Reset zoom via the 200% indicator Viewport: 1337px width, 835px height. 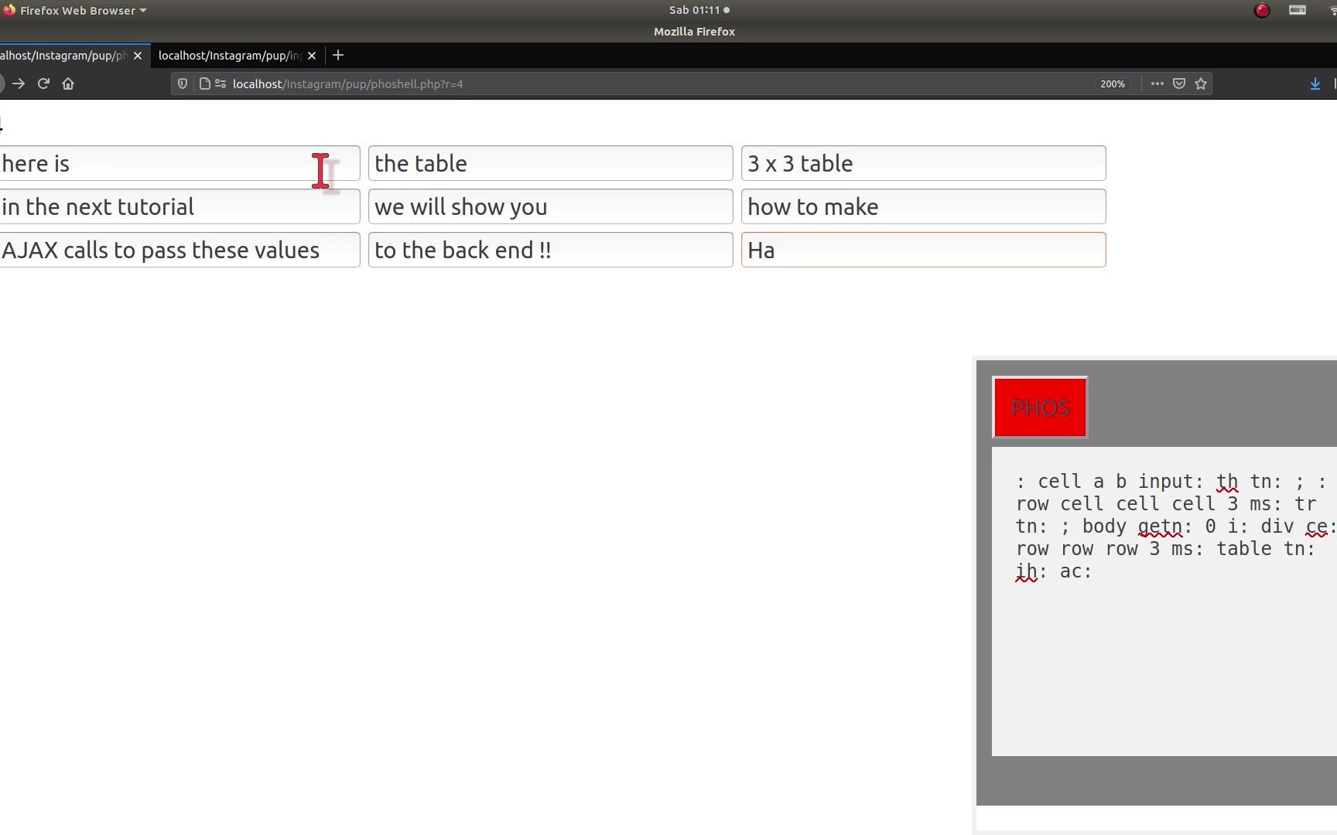pyautogui.click(x=1113, y=83)
